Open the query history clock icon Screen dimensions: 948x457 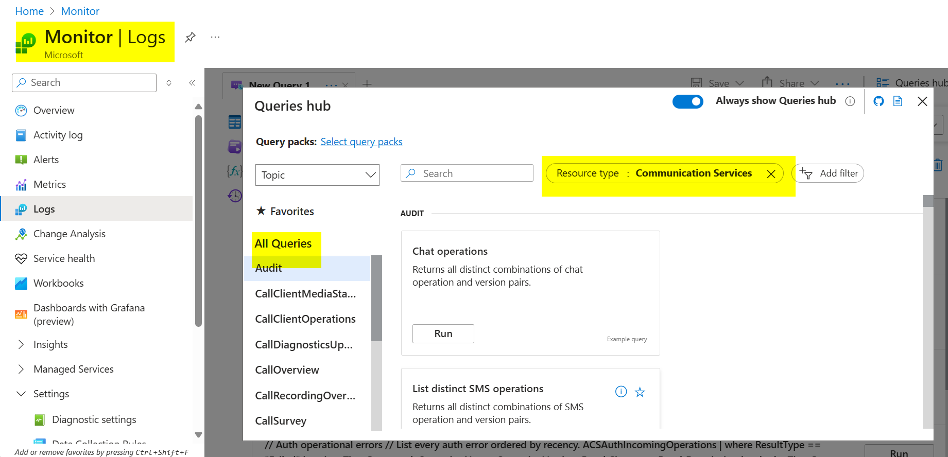235,196
